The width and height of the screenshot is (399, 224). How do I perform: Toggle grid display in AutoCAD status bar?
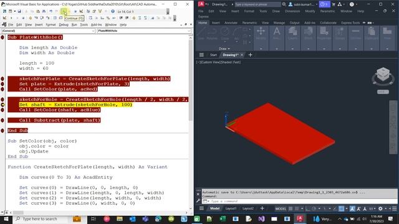[x=291, y=208]
